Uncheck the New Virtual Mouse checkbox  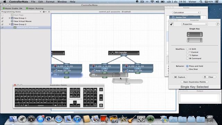pos(2,21)
